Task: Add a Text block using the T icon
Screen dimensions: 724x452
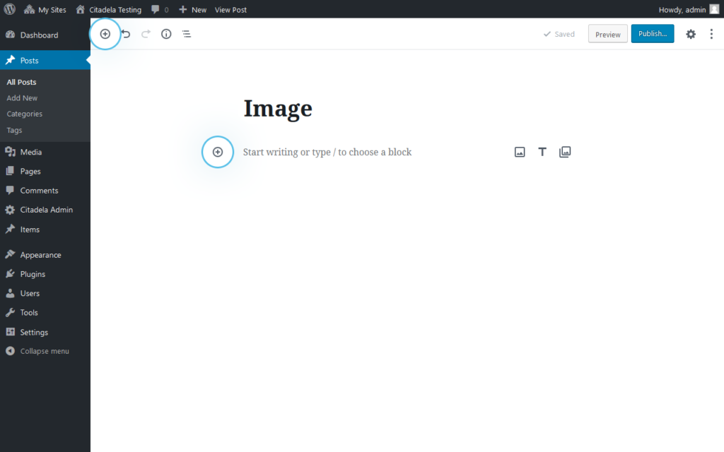Action: point(542,151)
